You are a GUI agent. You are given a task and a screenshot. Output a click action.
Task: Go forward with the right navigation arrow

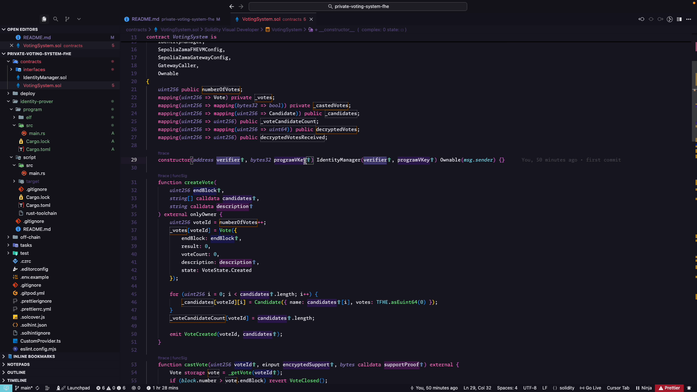241,7
